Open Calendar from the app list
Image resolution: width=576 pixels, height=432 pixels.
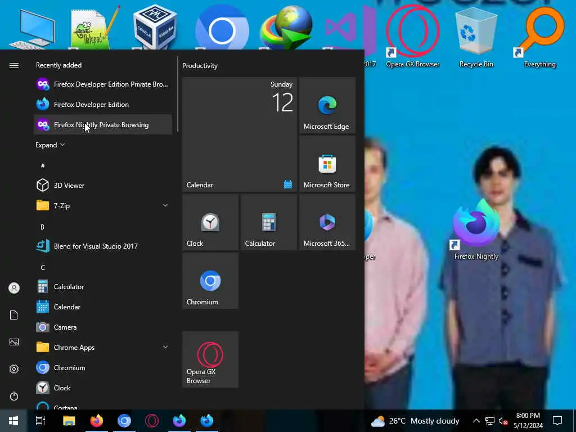(102, 307)
